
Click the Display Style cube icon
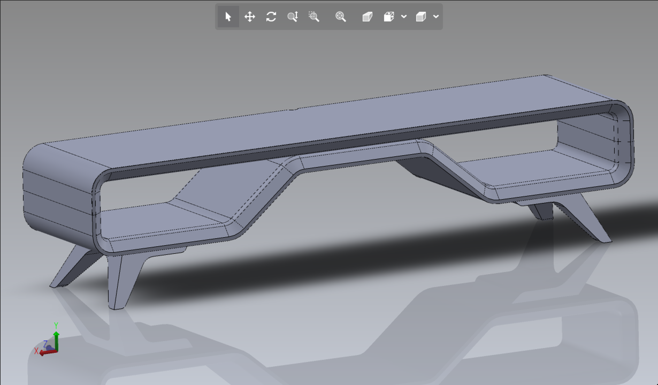click(x=421, y=17)
